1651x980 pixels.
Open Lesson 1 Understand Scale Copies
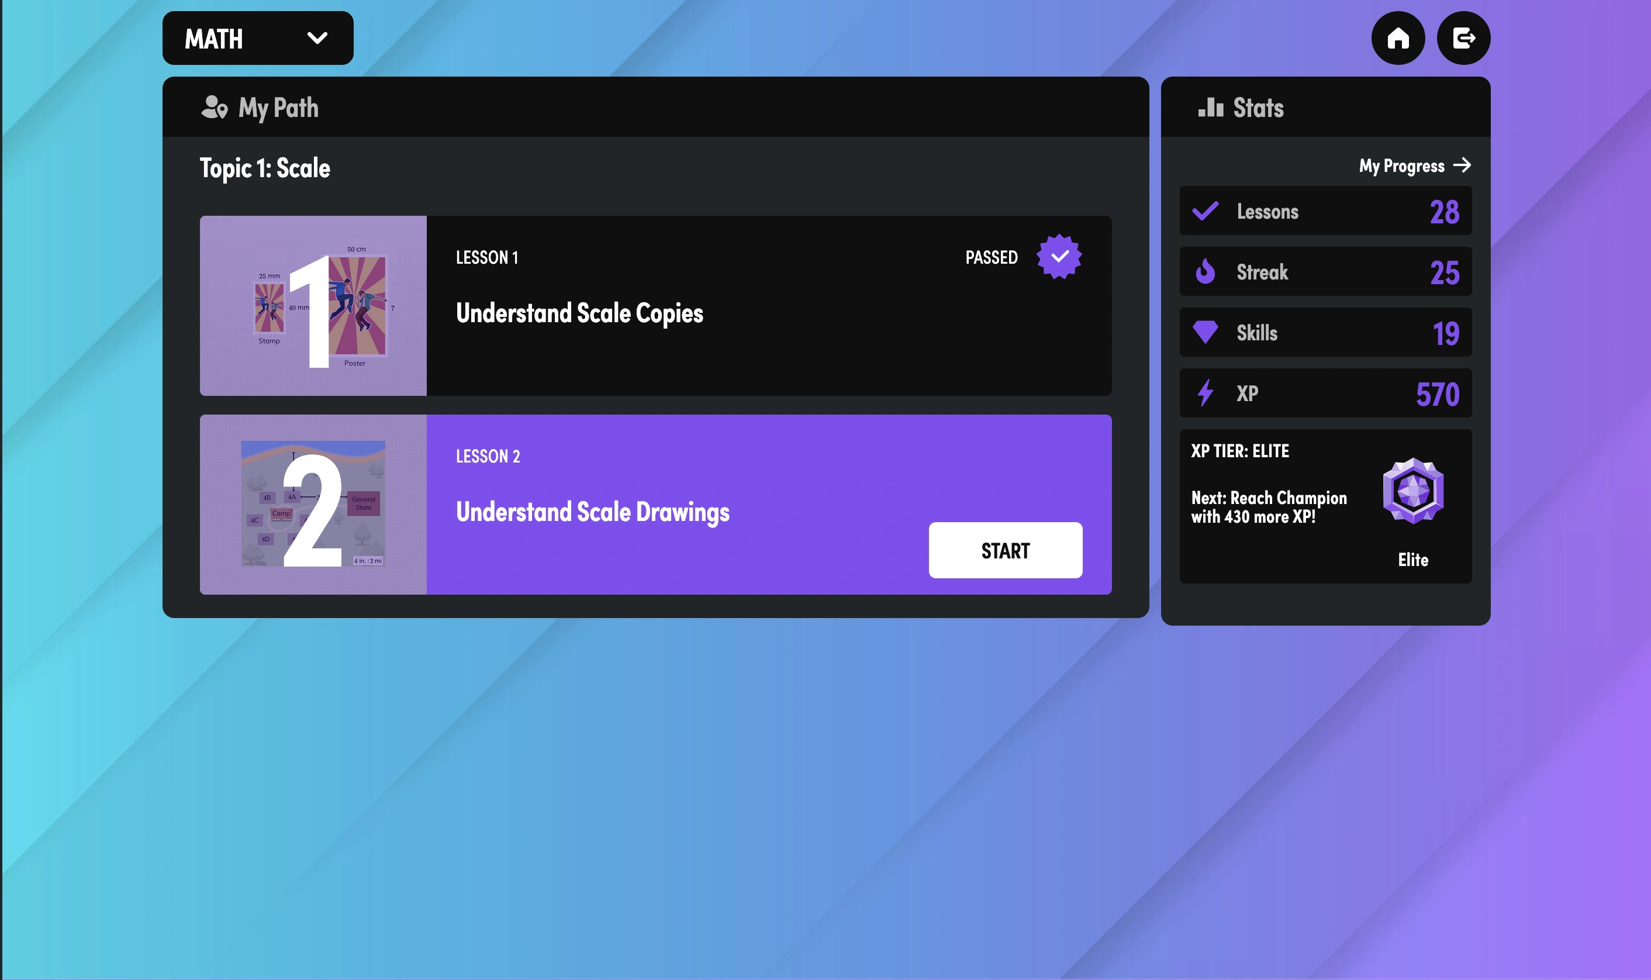coord(579,313)
